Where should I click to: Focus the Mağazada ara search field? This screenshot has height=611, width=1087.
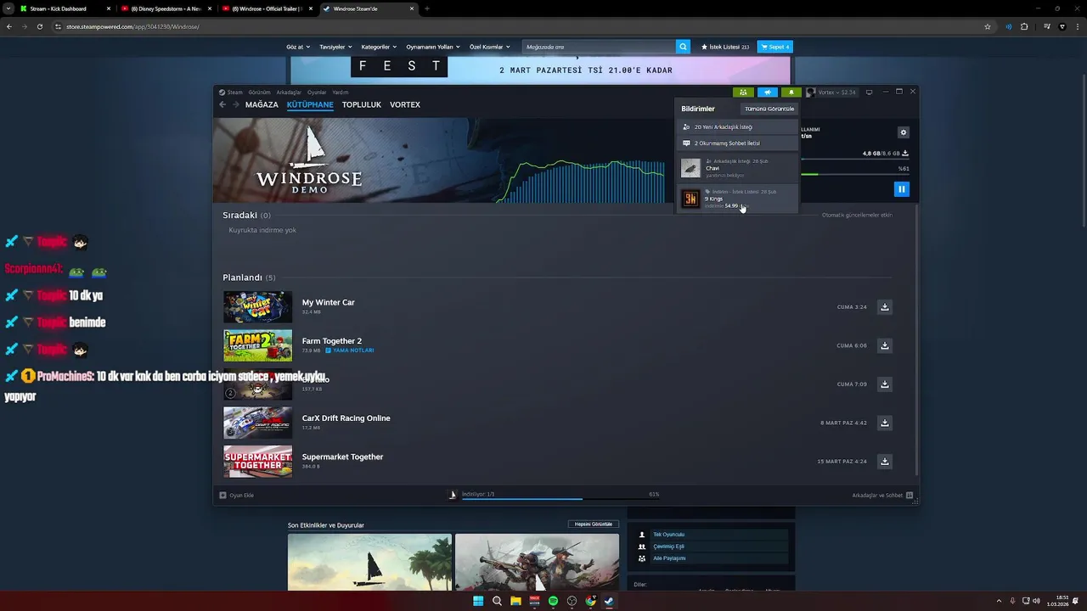click(x=599, y=47)
